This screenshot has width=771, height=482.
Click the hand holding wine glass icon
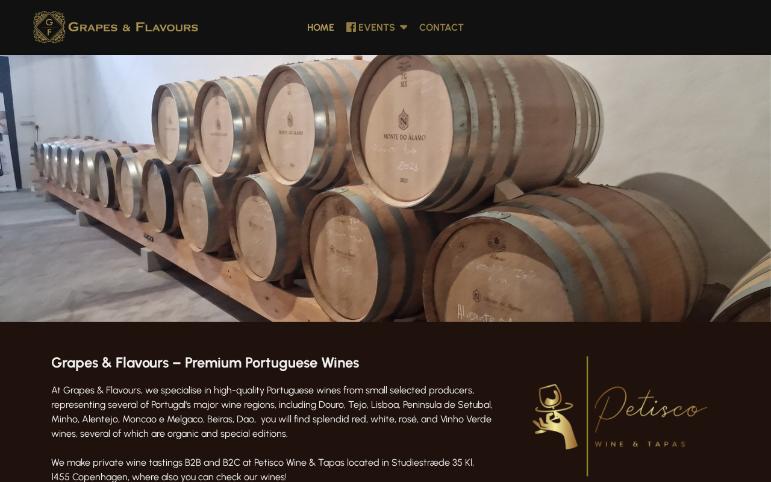pos(555,417)
